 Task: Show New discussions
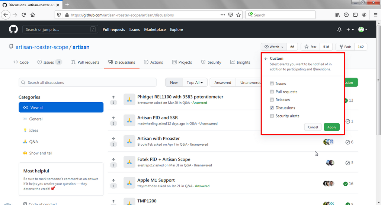(174, 83)
